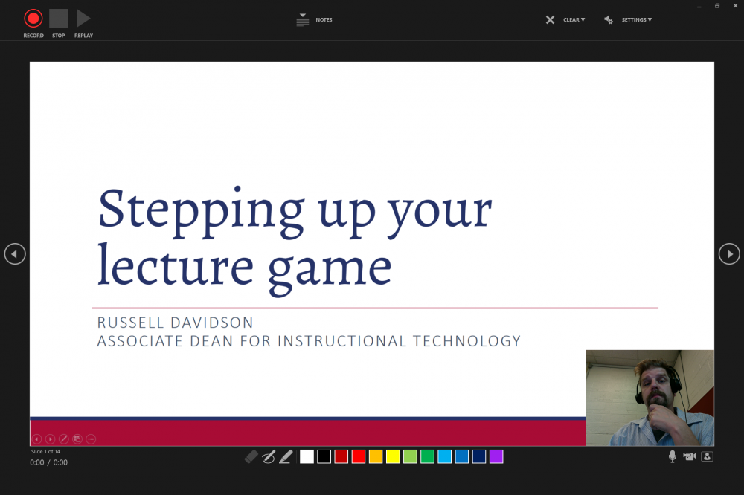Choose the purple ink color swatch
The height and width of the screenshot is (495, 744).
pos(496,456)
